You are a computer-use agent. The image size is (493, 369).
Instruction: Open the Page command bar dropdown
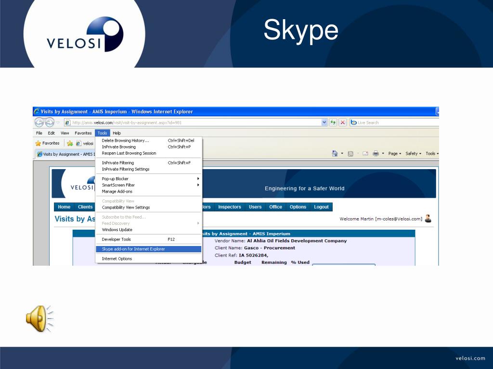pos(395,153)
